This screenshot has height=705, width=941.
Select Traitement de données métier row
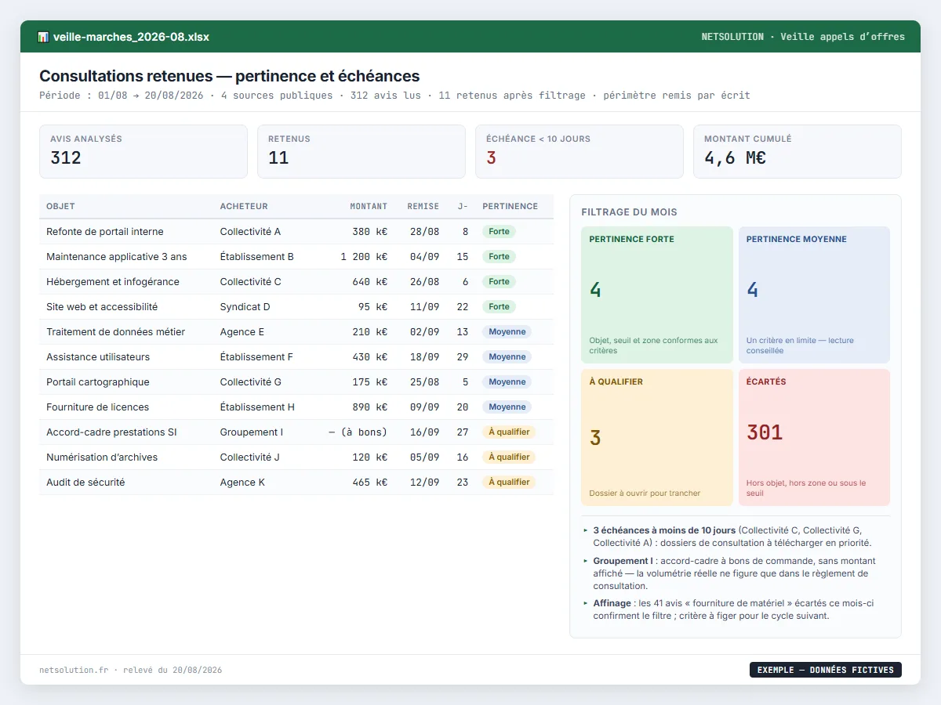296,332
